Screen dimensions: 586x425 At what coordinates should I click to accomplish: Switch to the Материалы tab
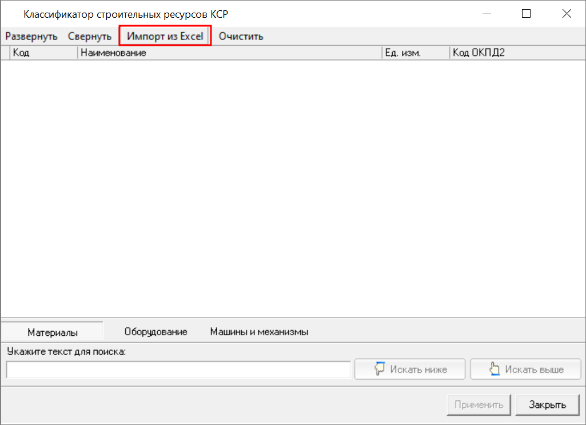[x=53, y=332]
